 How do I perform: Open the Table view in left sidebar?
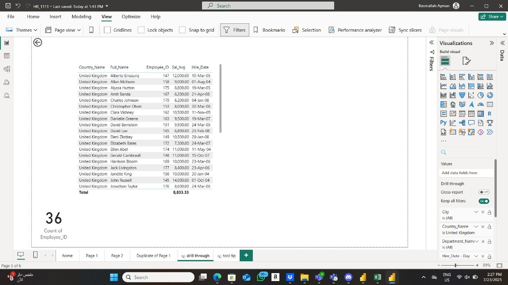[x=6, y=56]
